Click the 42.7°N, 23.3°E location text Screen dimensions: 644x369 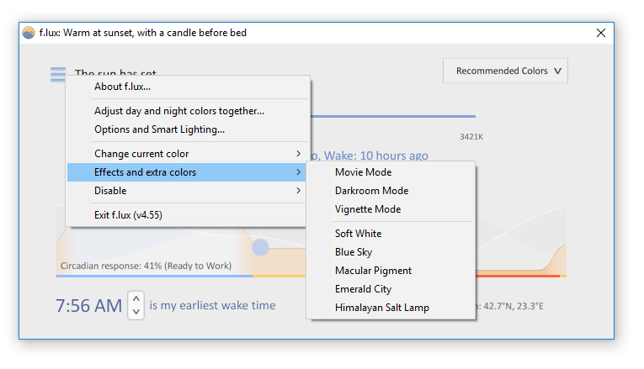pos(514,306)
